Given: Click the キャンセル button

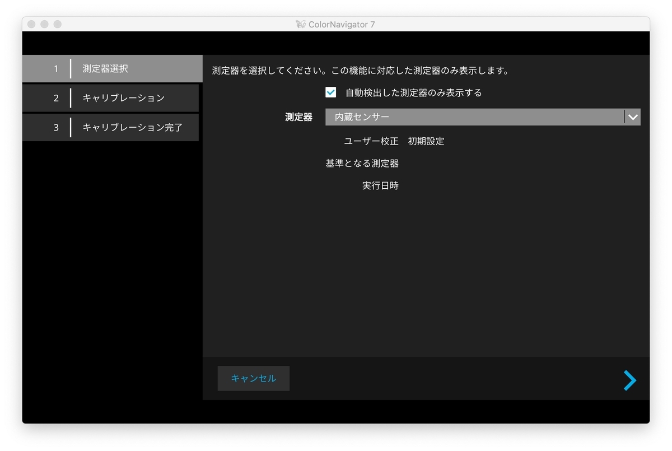Looking at the screenshot, I should point(254,378).
